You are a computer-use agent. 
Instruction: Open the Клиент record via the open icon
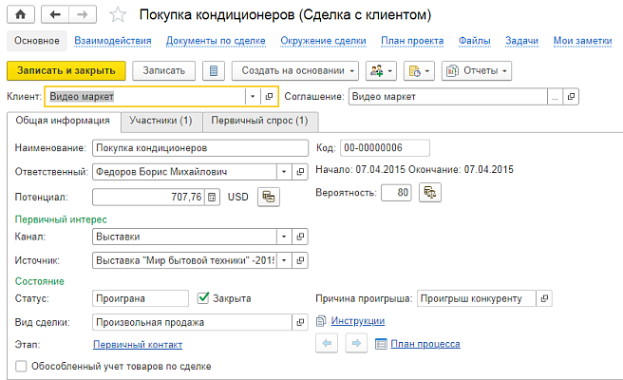(270, 96)
